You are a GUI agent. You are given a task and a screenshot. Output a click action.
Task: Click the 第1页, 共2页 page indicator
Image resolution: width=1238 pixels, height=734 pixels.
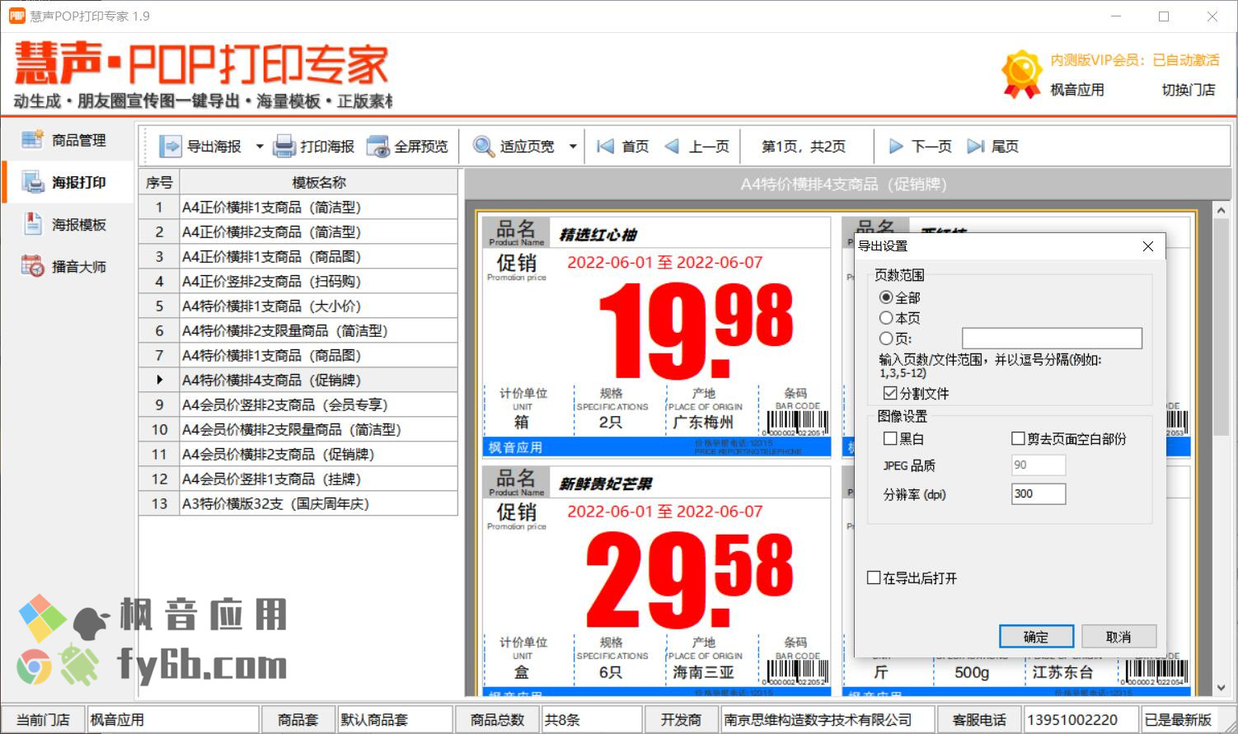tap(804, 147)
